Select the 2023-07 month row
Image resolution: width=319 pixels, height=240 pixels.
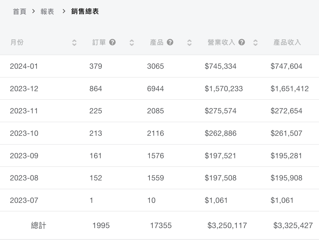pyautogui.click(x=24, y=200)
